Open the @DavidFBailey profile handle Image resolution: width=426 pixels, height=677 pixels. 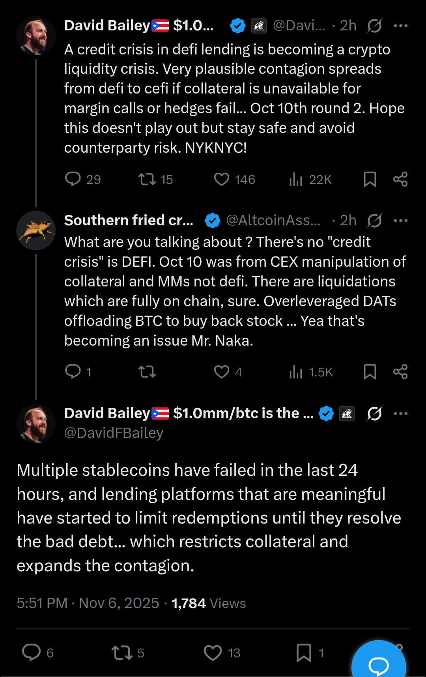(x=114, y=433)
